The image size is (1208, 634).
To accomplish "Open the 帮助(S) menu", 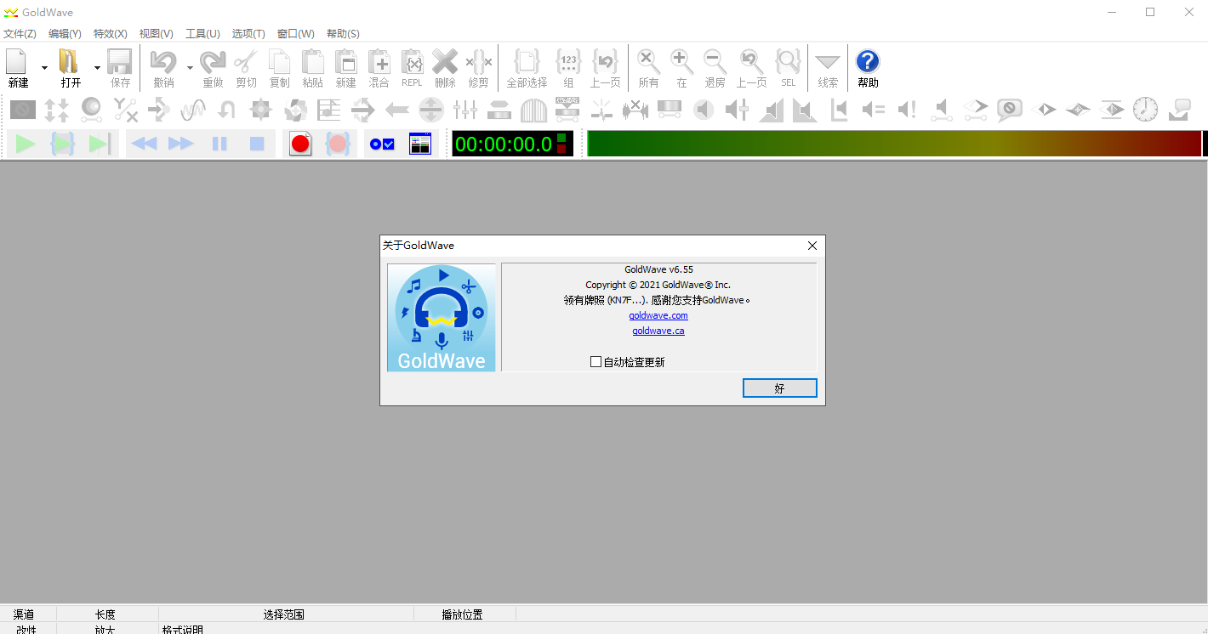I will pyautogui.click(x=343, y=34).
